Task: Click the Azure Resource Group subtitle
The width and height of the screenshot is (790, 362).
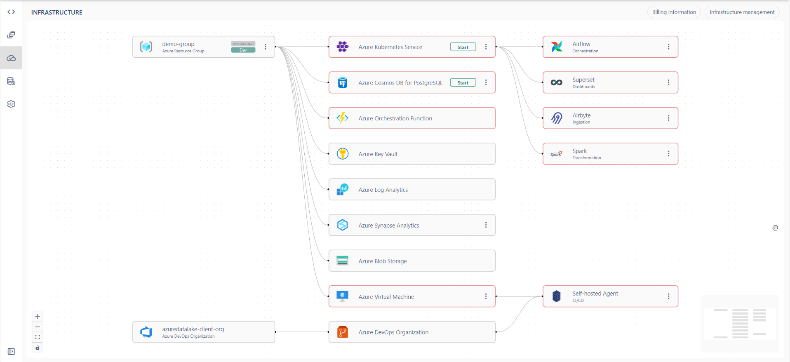Action: 183,51
